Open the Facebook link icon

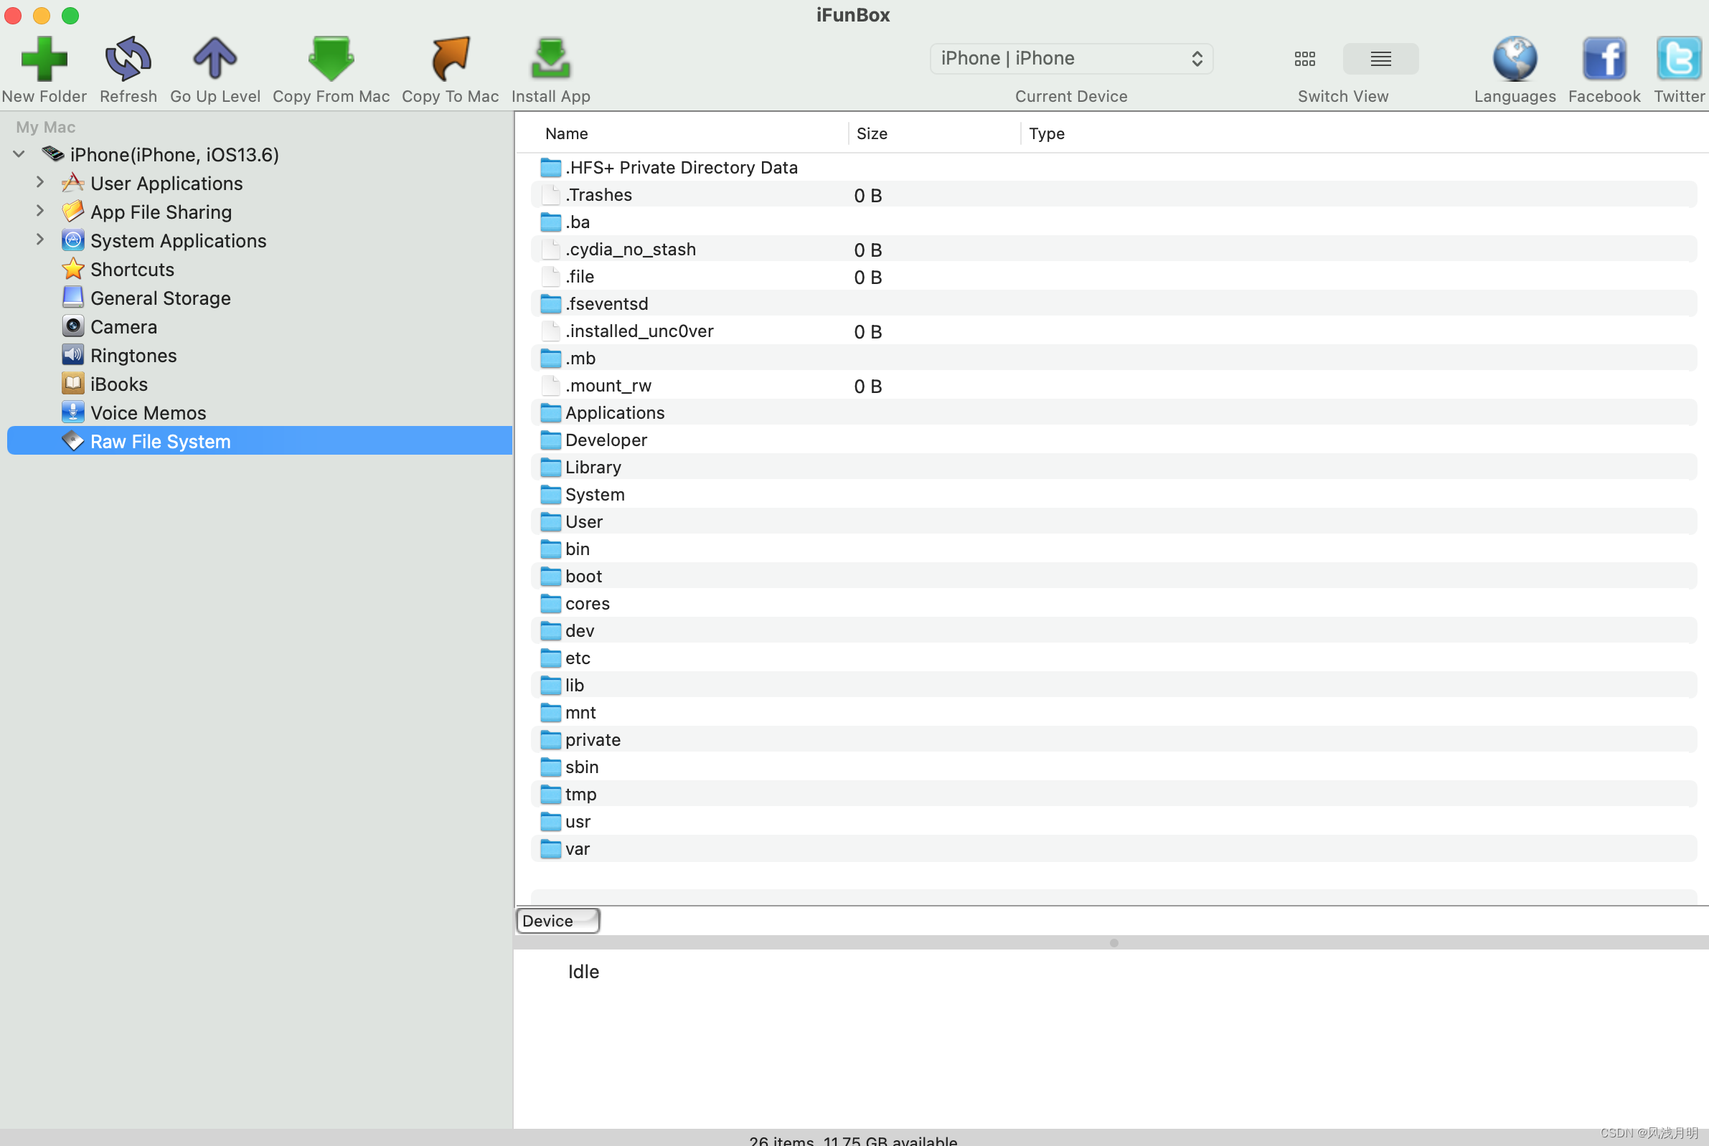click(x=1604, y=59)
